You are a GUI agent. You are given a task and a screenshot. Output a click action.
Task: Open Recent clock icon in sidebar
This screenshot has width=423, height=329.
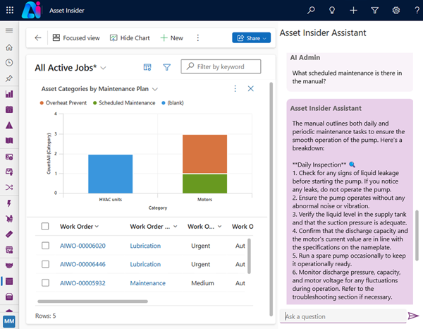coord(9,63)
